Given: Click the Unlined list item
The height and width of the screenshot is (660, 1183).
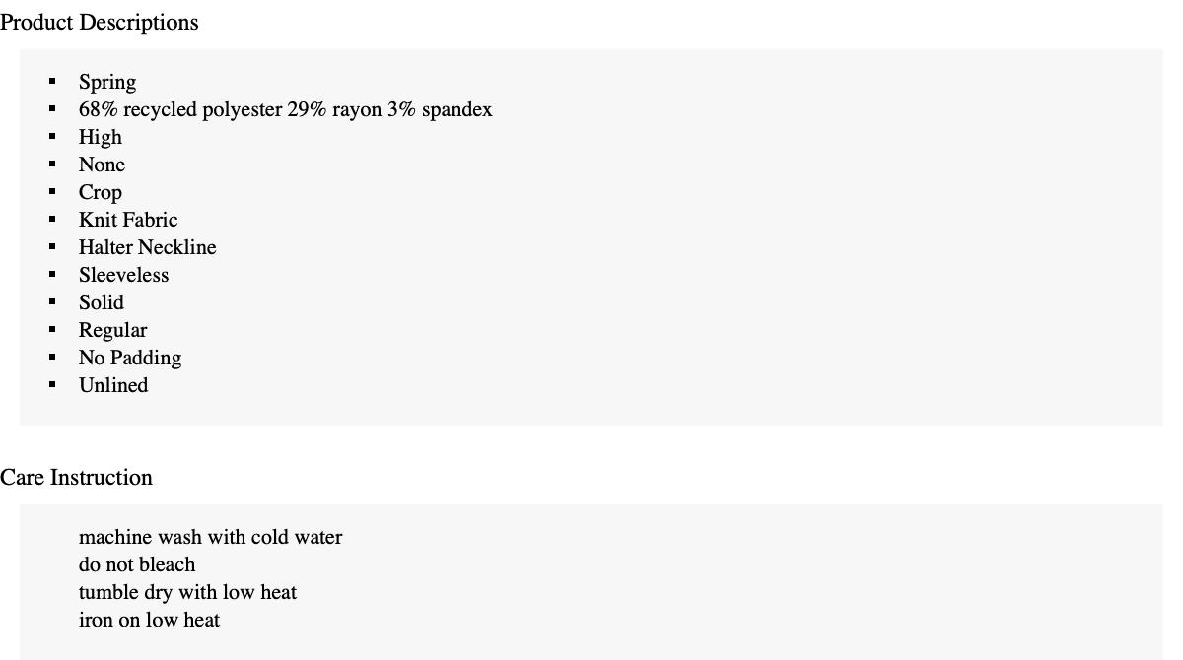Looking at the screenshot, I should coord(113,385).
